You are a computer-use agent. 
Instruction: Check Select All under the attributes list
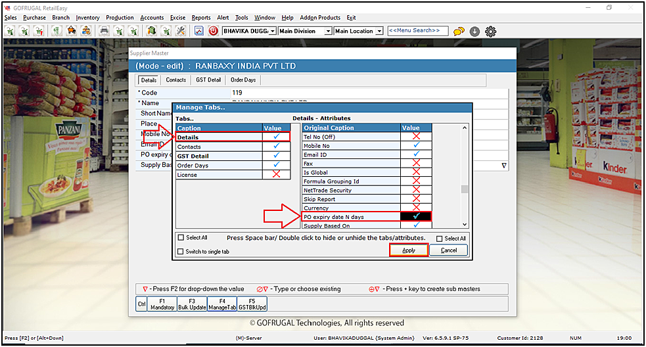439,239
